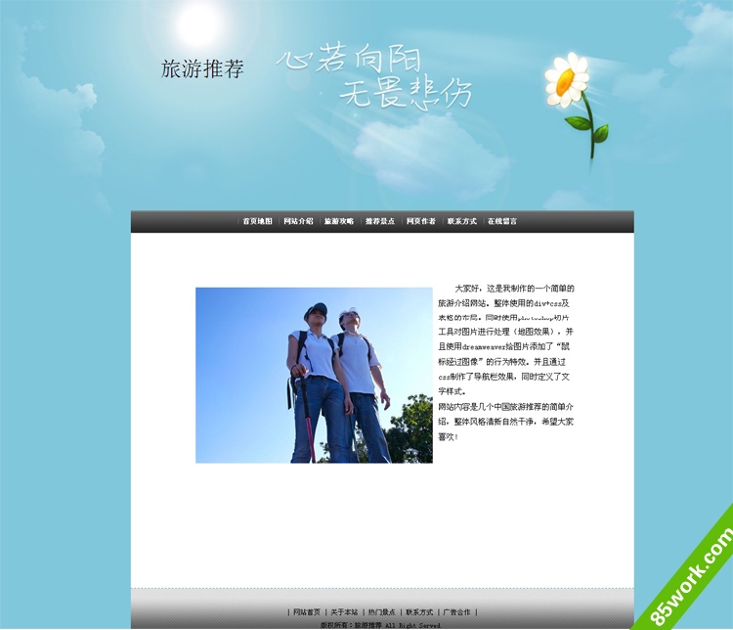Click 联系方式 in the top navigation bar
Screen dimensions: 733x630
click(462, 221)
